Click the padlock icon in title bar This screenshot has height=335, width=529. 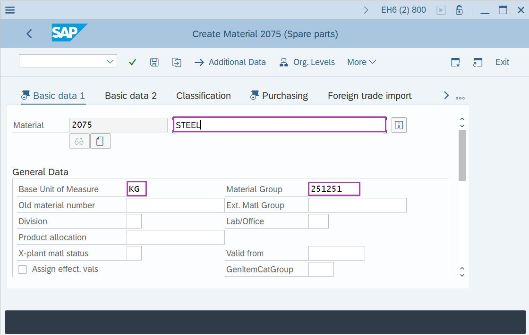click(459, 10)
